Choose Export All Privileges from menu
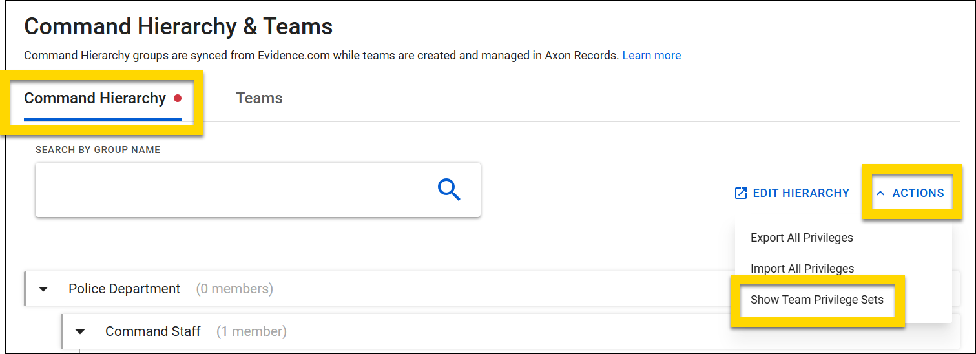Screen dimensions: 976x354 801,238
